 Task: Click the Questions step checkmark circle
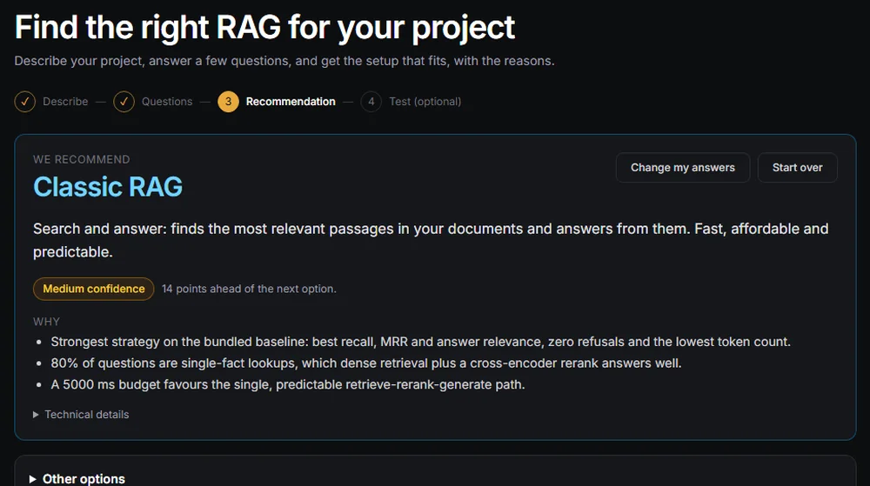pos(124,102)
